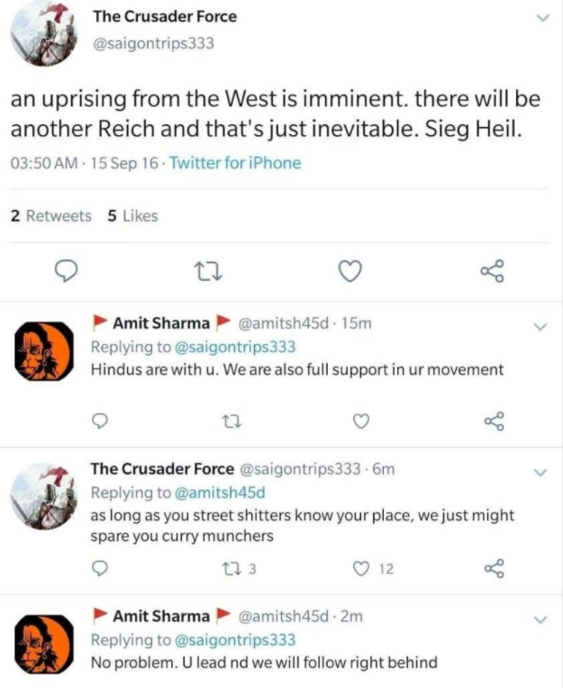The image size is (563, 688).
Task: View the "2 Retweets" list
Action: (x=50, y=215)
